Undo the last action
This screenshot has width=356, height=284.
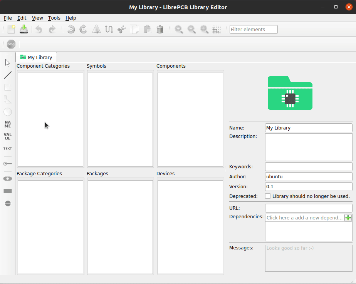pos(39,30)
